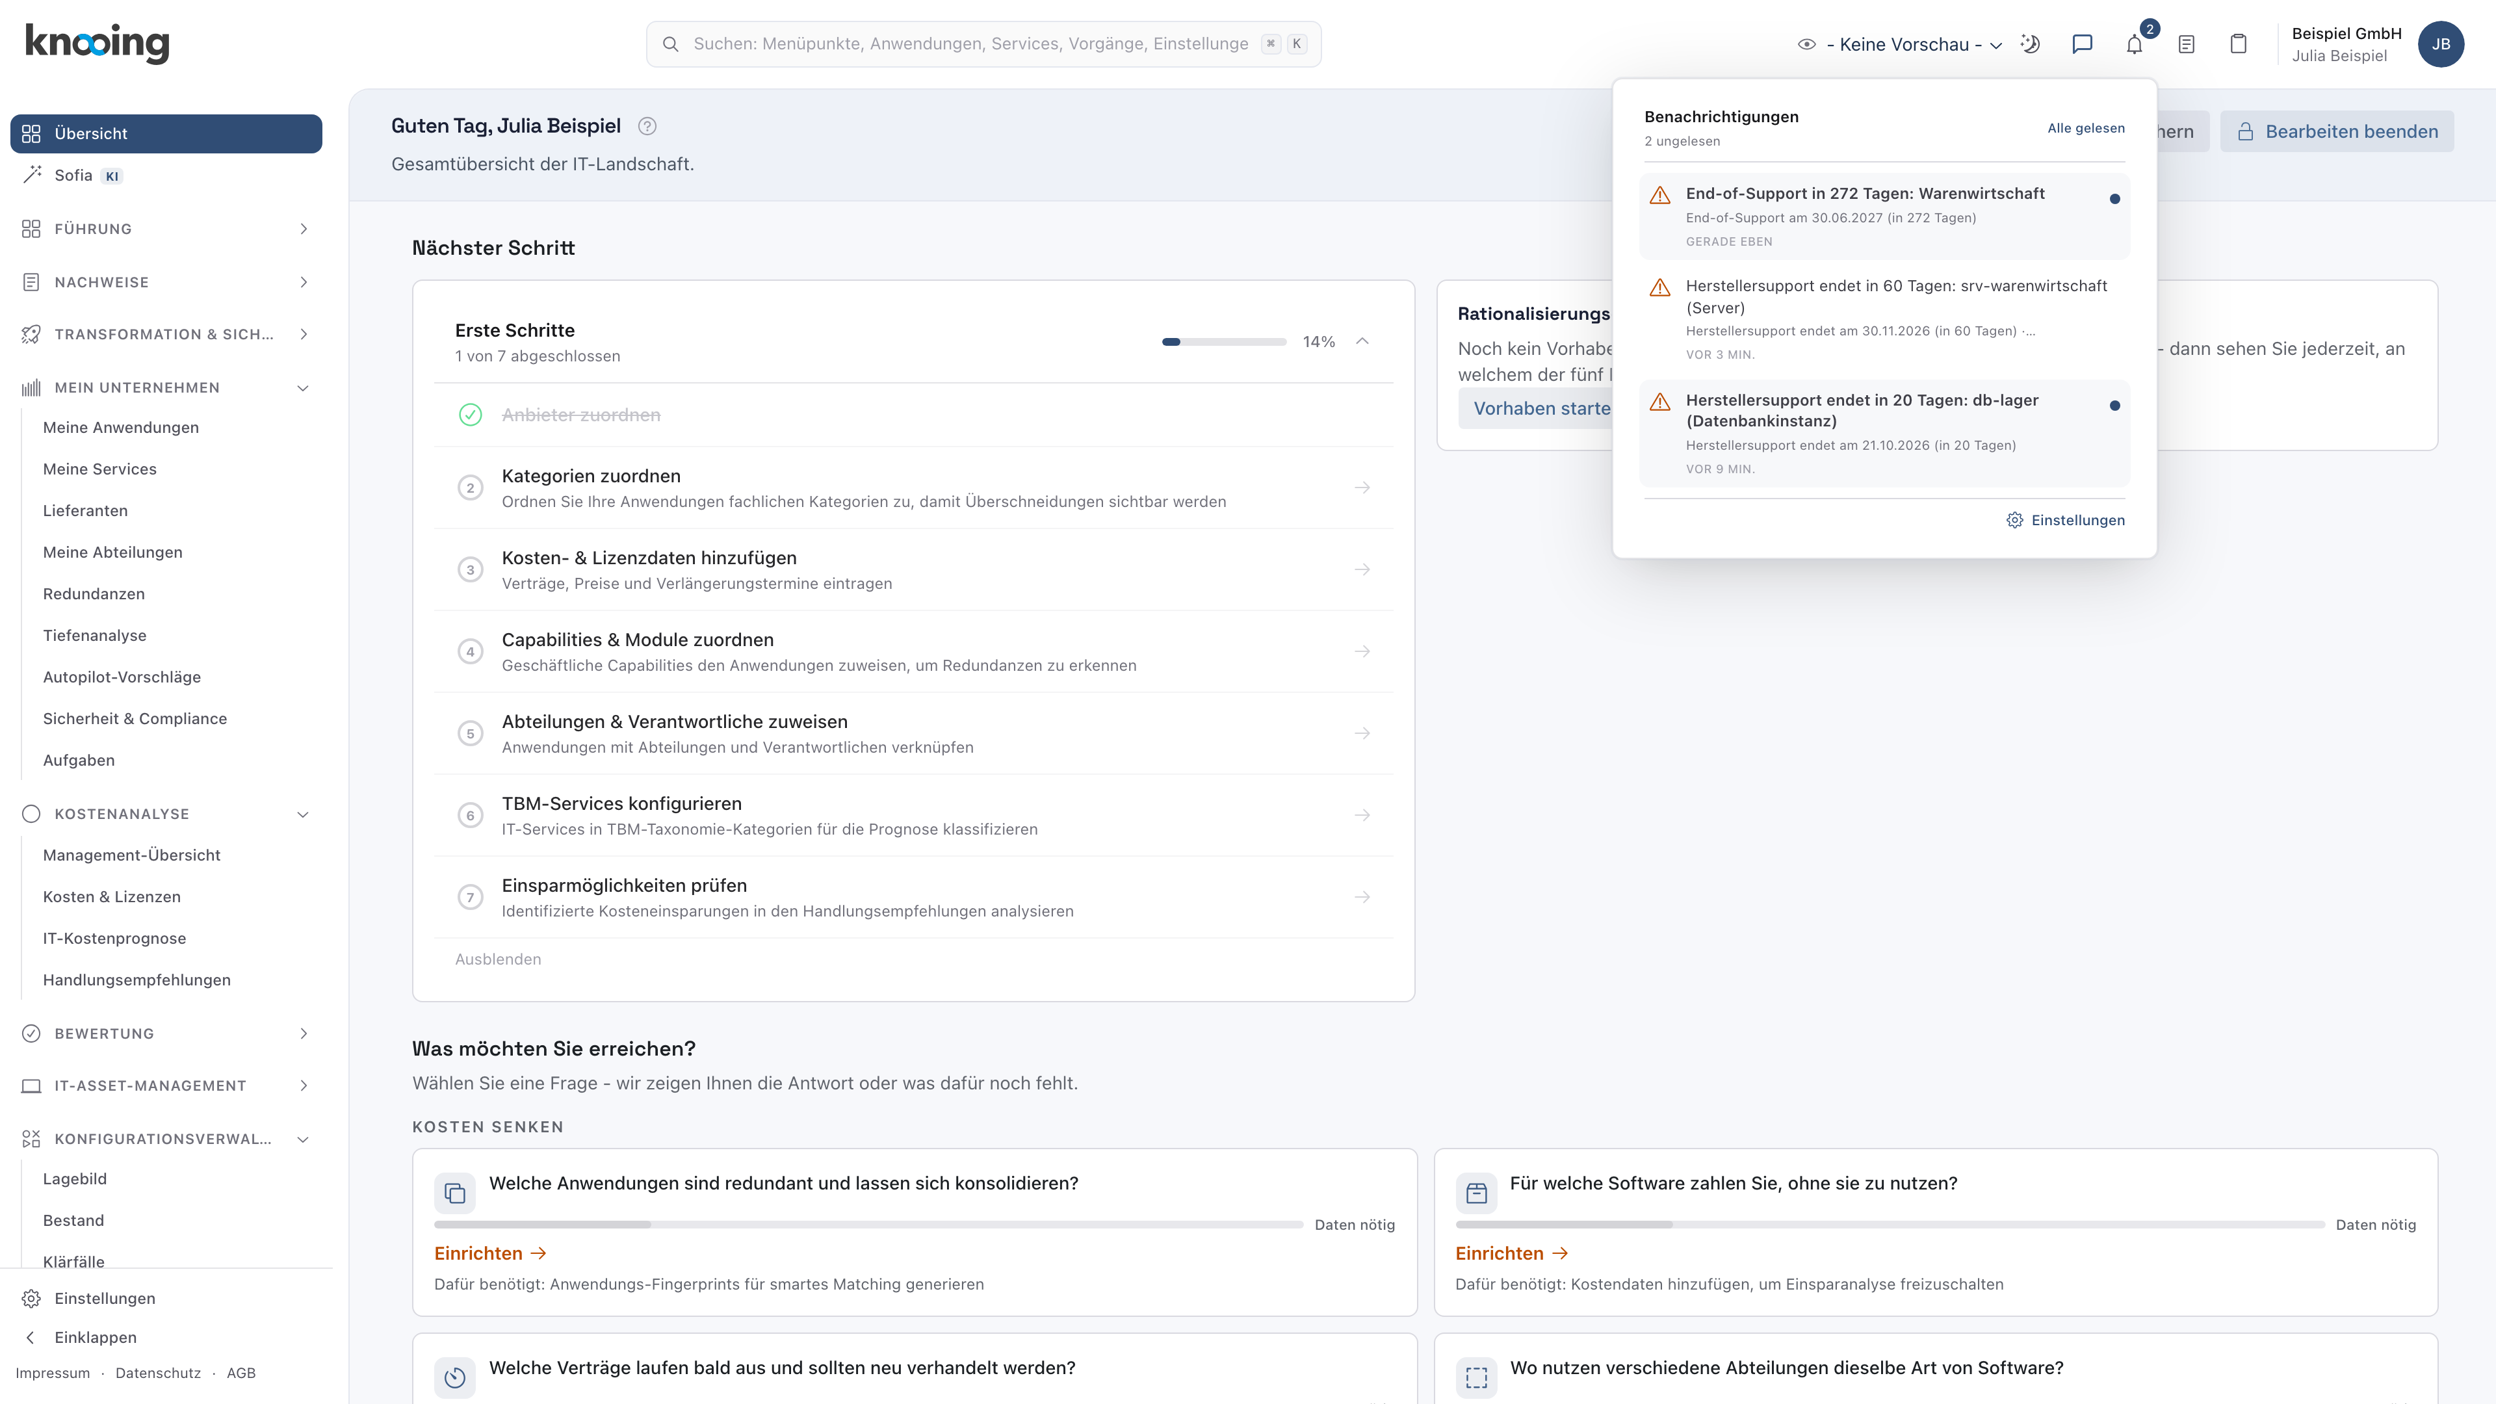Click the arrow on TBM-Services konfigurieren row
This screenshot has width=2496, height=1404.
pyautogui.click(x=1361, y=815)
